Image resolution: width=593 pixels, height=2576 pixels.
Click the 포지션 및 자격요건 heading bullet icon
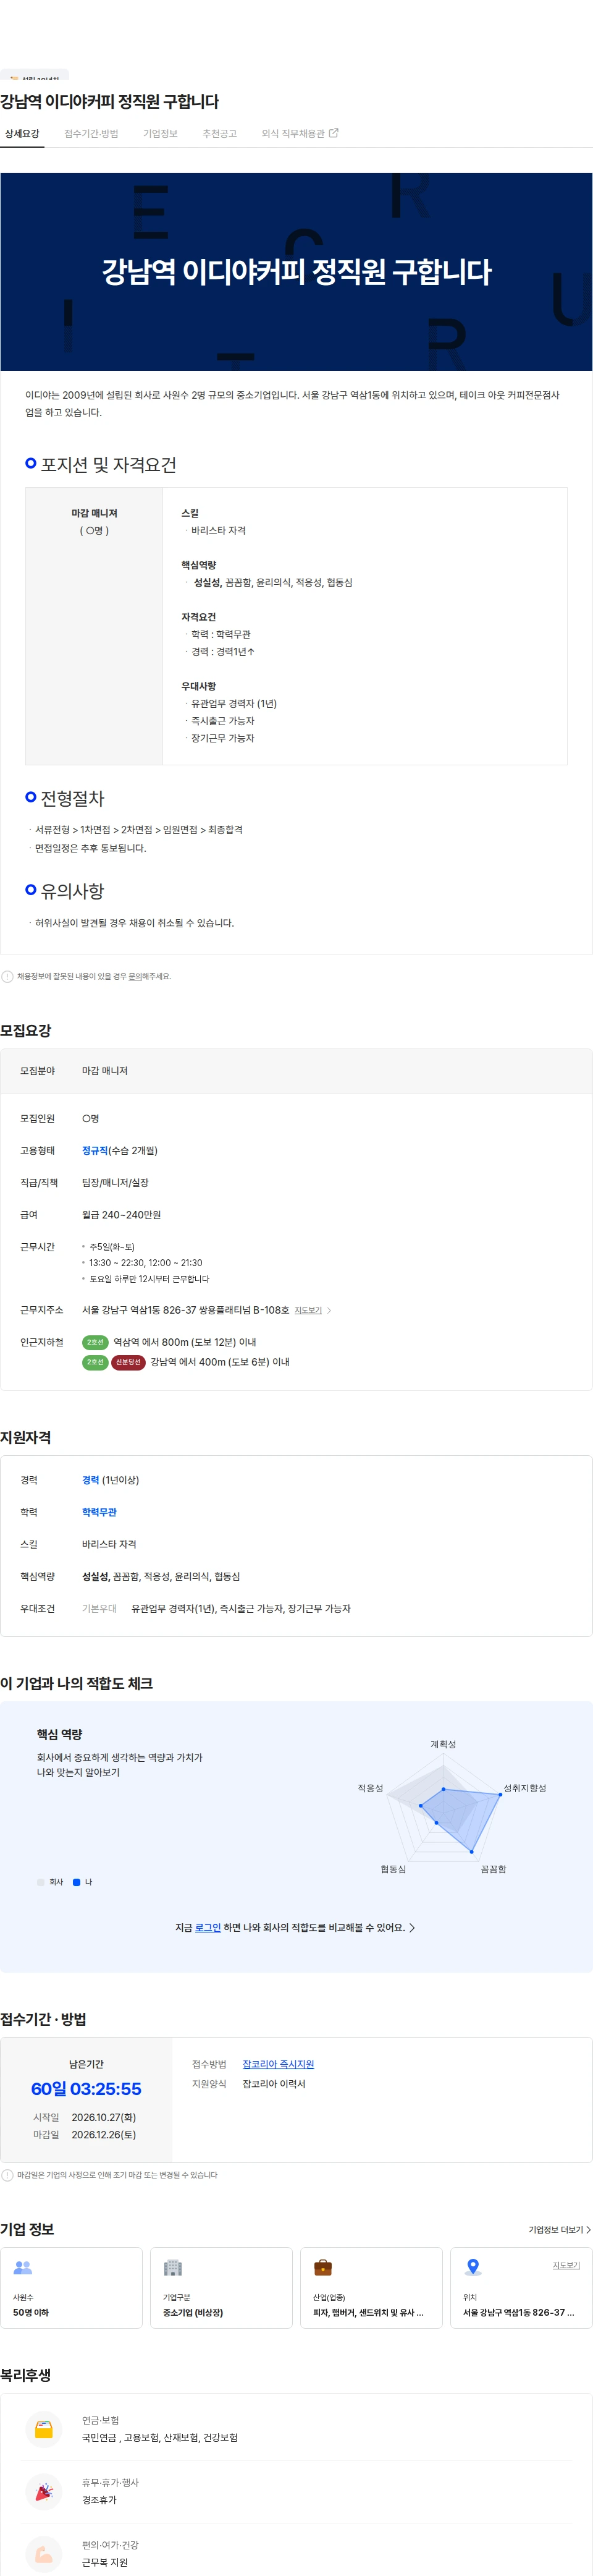(x=31, y=463)
